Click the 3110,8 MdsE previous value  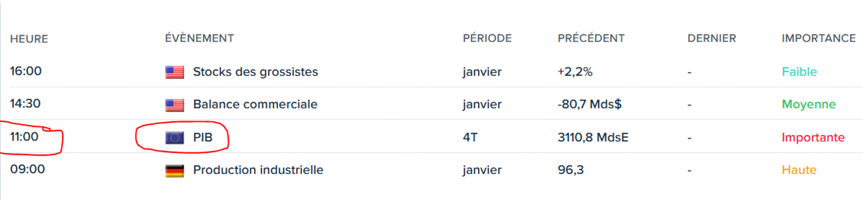point(593,137)
